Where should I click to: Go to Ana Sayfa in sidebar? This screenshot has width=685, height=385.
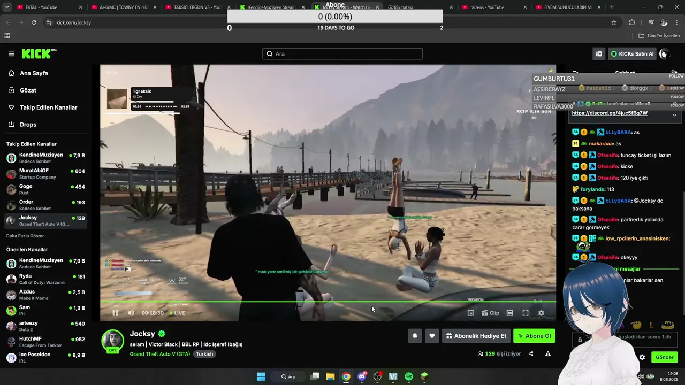(34, 73)
